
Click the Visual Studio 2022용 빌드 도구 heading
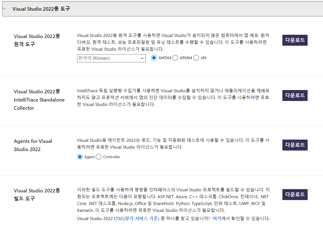point(37,195)
